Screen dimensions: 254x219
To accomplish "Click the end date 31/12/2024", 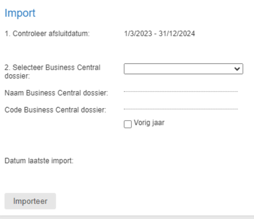I will [177, 33].
